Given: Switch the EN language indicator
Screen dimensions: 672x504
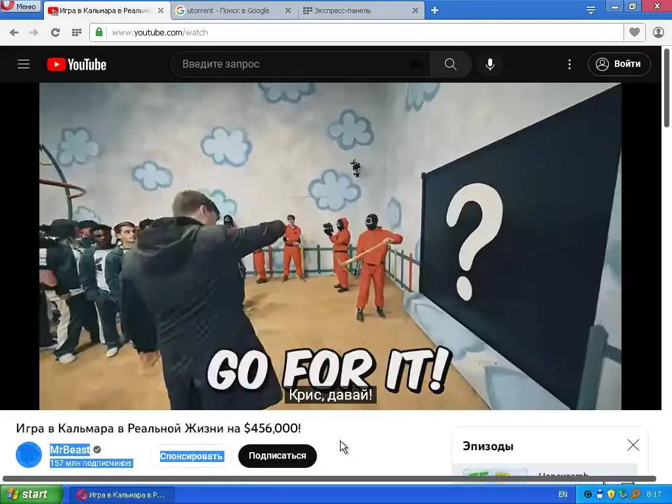Looking at the screenshot, I should click(562, 495).
